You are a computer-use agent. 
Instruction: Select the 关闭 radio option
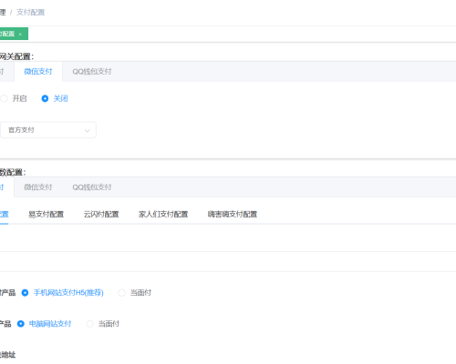point(55,98)
